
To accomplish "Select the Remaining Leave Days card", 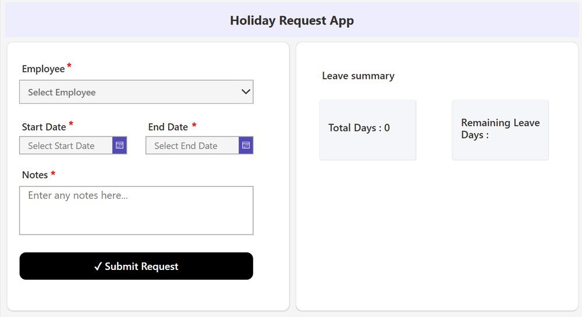I will coord(500,129).
